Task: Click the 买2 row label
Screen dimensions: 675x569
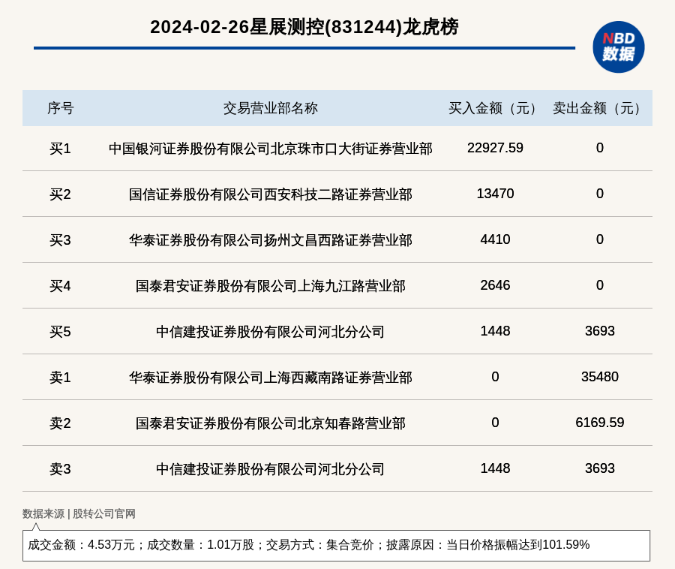Action: [x=60, y=194]
